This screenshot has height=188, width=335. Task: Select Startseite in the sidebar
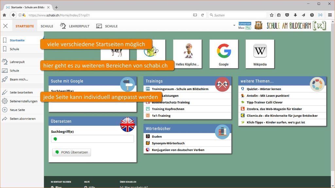tap(17, 40)
